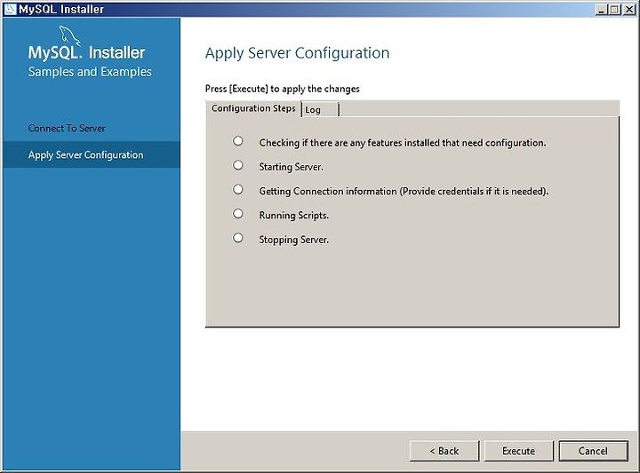Cancel the installer configuration

[593, 451]
